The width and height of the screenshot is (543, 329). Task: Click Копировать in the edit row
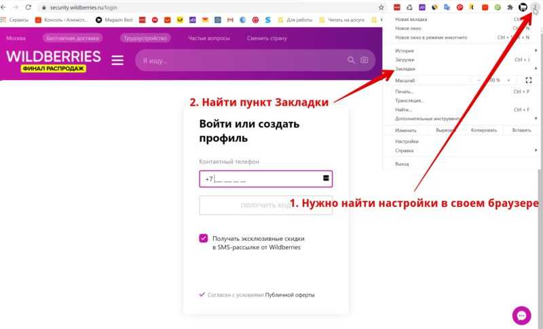pos(484,130)
